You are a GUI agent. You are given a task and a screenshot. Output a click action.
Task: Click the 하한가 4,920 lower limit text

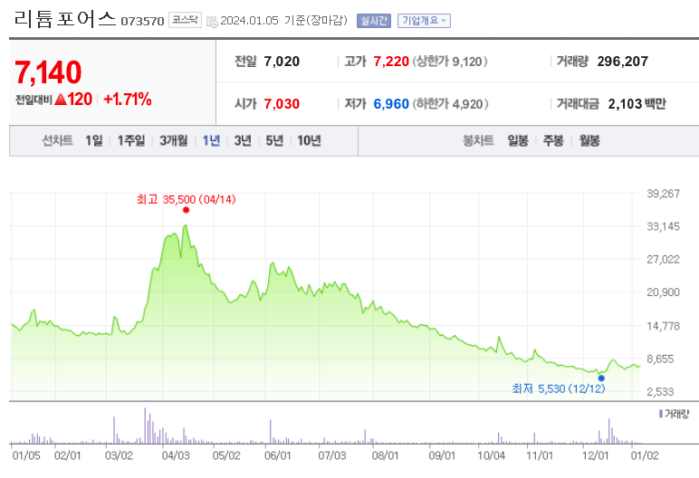(450, 104)
